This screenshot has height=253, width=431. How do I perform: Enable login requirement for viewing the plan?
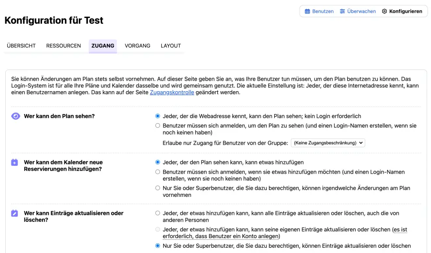click(x=158, y=125)
